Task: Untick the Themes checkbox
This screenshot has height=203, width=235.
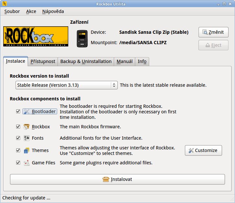Action: [18, 150]
